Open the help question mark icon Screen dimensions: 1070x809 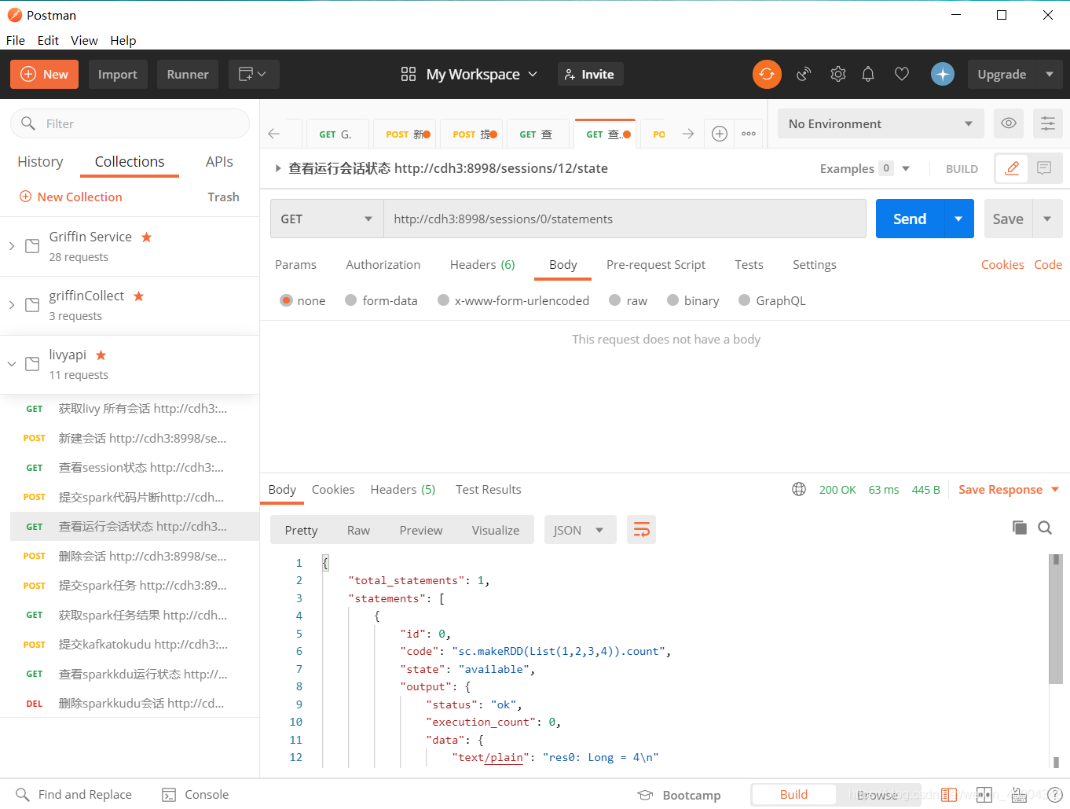(x=1054, y=795)
